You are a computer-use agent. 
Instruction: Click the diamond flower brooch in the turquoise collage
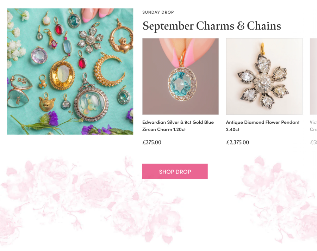click(91, 39)
